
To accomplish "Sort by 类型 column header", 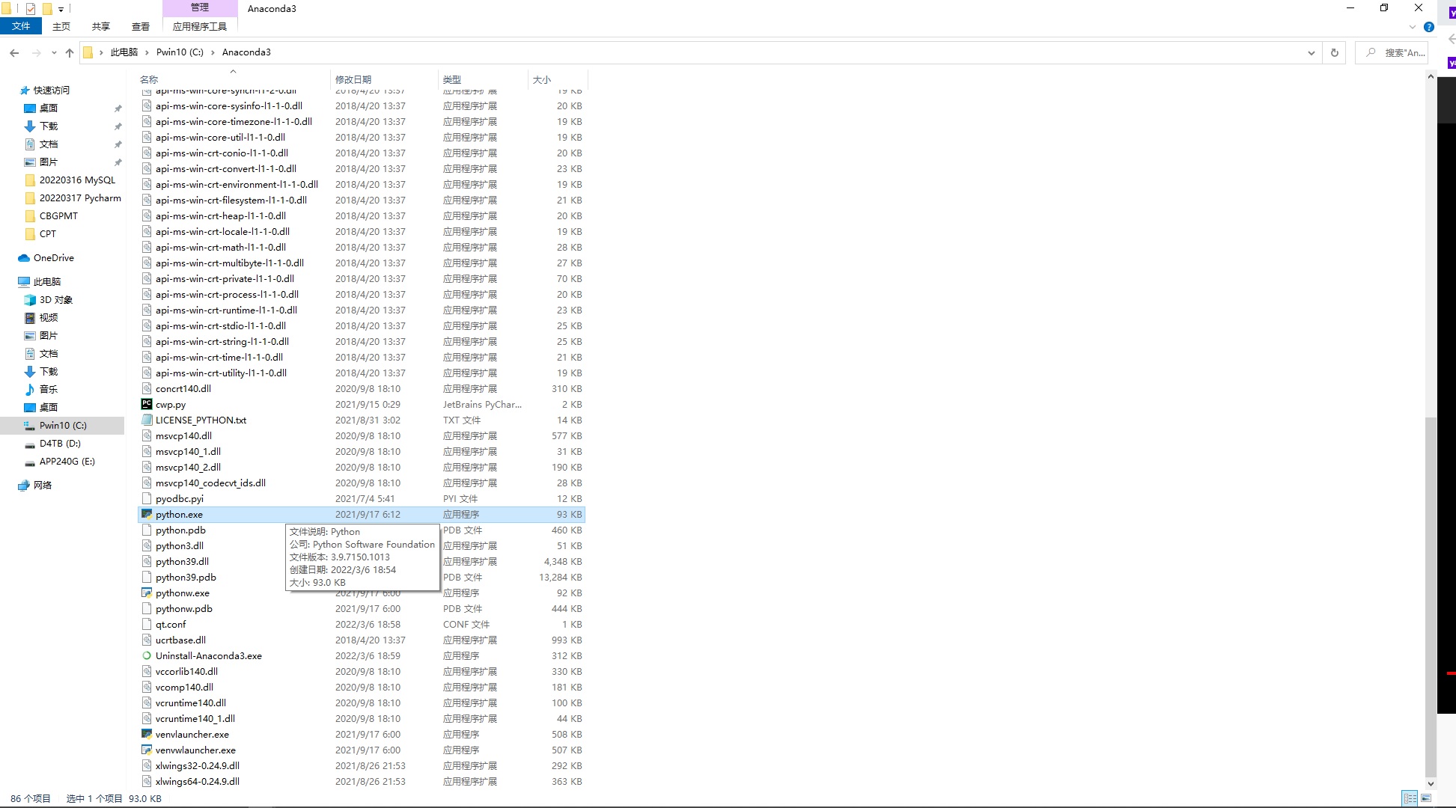I will (483, 79).
